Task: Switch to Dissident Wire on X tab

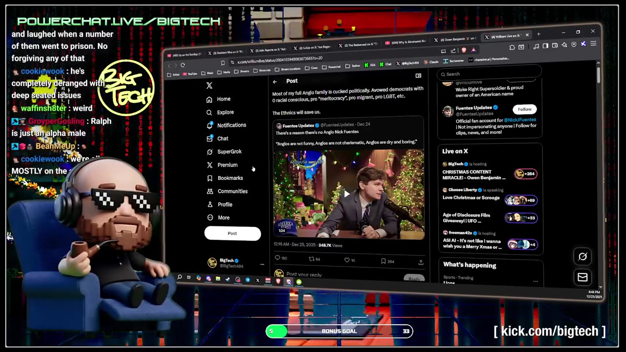Action: [226, 52]
